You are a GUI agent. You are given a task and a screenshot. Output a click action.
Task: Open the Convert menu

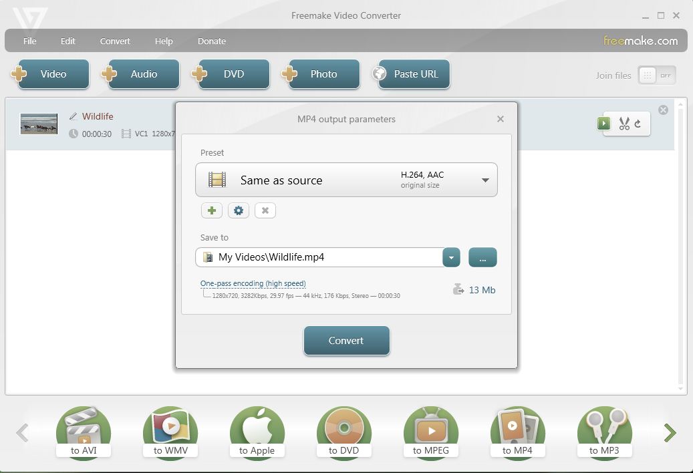(114, 41)
